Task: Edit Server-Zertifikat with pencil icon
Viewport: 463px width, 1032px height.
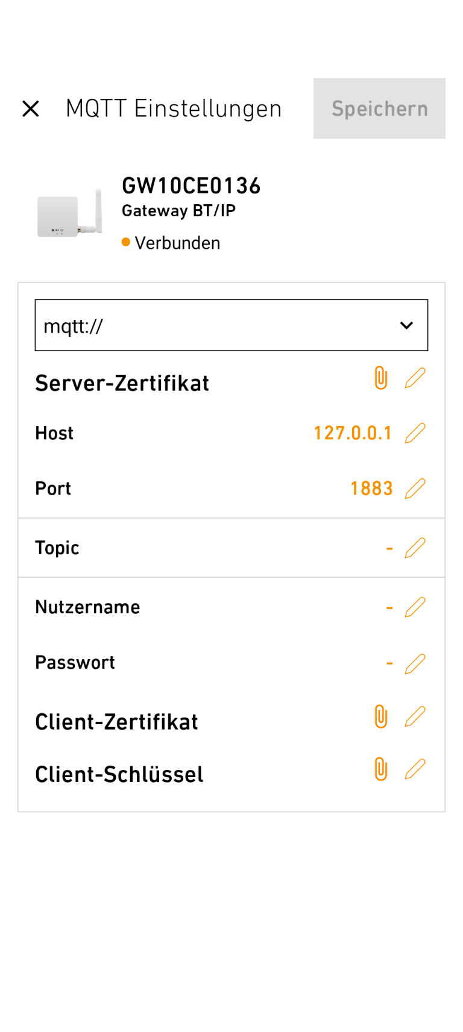Action: point(415,378)
